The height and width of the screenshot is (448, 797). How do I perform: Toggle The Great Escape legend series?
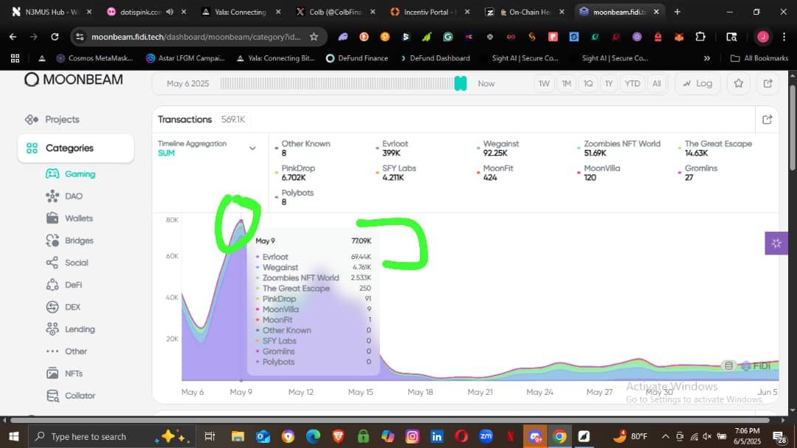point(715,148)
